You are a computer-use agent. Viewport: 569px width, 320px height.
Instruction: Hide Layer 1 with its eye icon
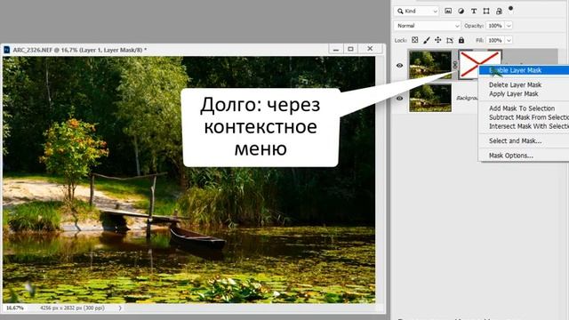(399, 65)
